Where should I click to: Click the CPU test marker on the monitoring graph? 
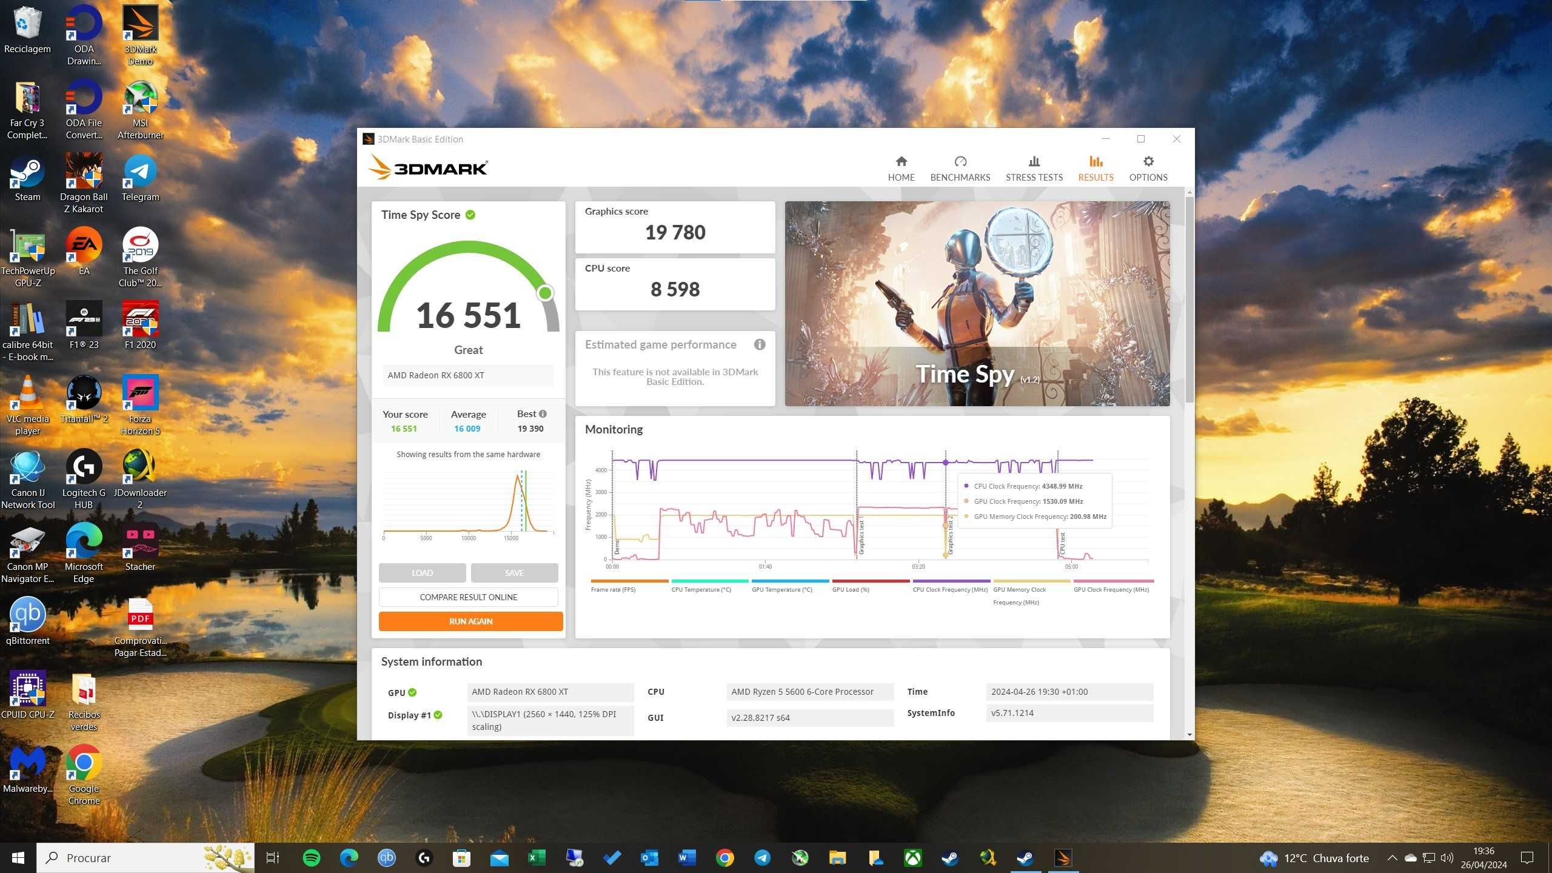(1062, 542)
